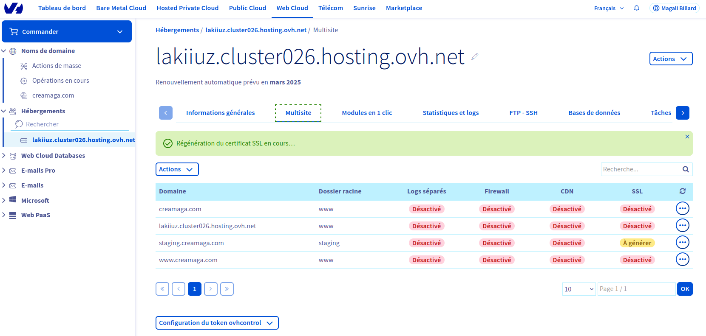The image size is (706, 336).
Task: Click the notifications bell icon
Action: point(636,8)
